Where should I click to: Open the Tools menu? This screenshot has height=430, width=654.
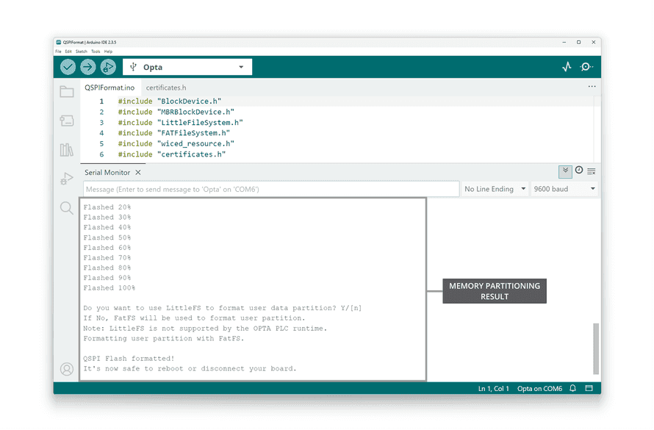click(96, 51)
